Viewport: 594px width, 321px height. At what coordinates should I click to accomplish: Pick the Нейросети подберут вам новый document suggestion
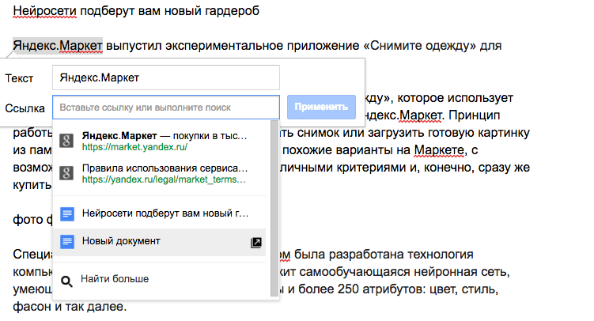coord(165,213)
